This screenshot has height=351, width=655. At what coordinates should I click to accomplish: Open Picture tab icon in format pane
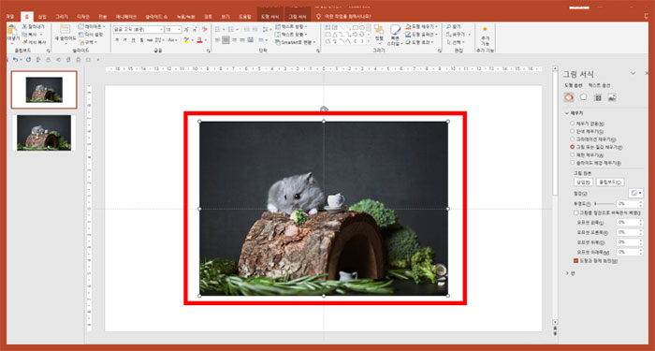(x=612, y=97)
